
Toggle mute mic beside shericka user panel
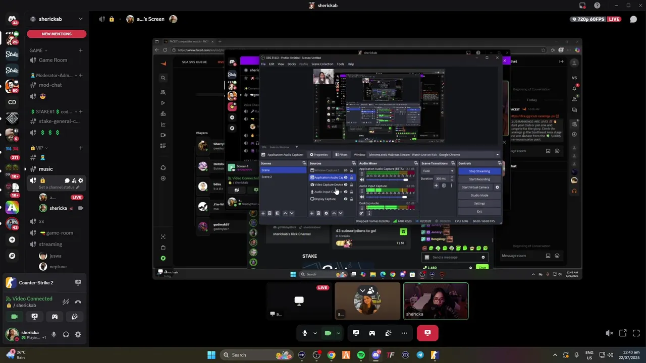(53, 334)
